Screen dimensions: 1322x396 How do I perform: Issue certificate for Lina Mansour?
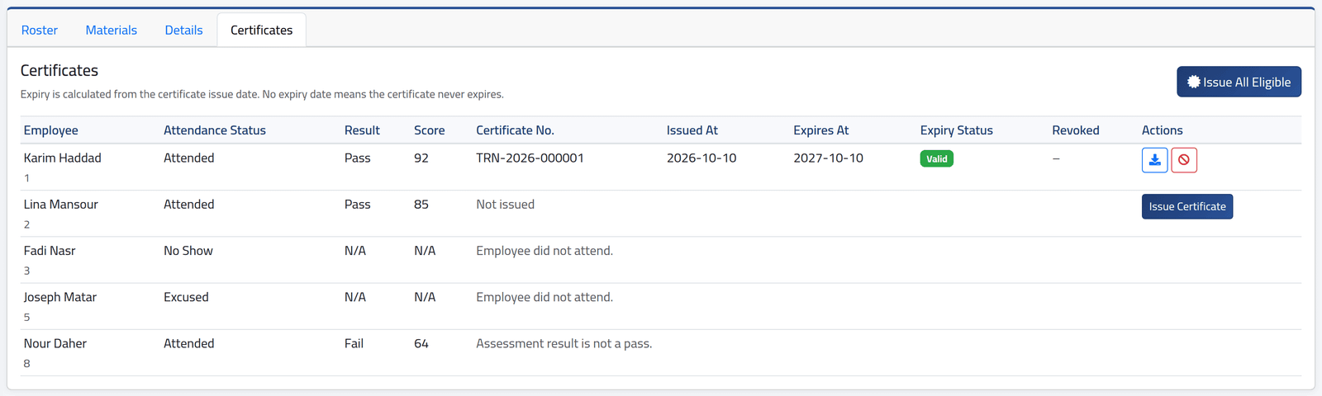click(1187, 206)
